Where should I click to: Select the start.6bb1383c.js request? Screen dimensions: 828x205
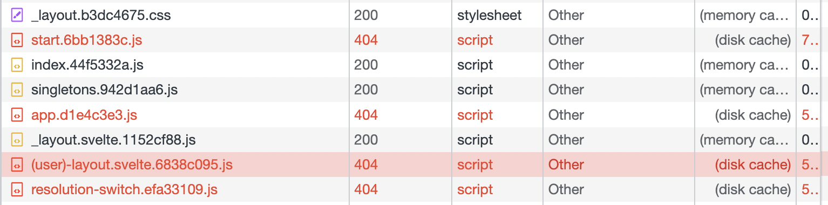pos(86,40)
